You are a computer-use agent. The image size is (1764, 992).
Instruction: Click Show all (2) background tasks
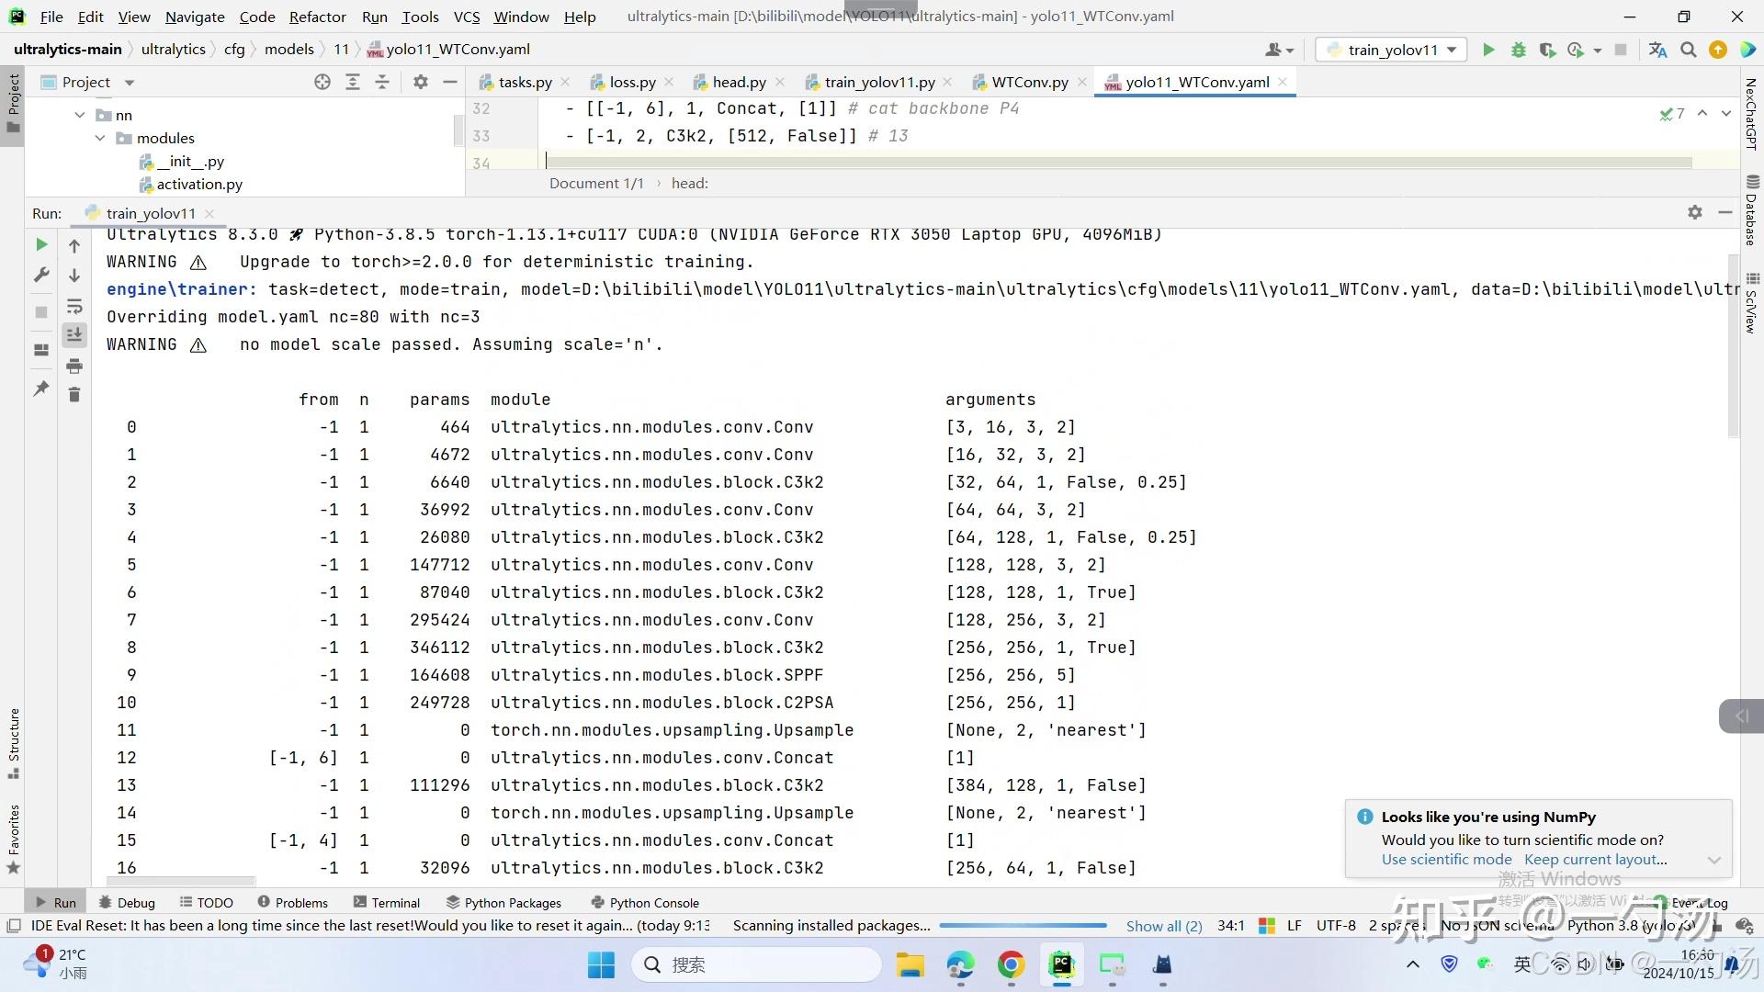click(x=1164, y=926)
